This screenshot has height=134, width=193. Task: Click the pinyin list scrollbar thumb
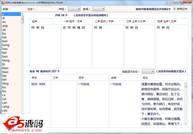click(22, 19)
